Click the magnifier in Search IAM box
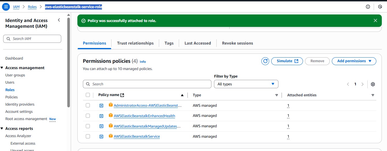The width and height of the screenshot is (387, 151). 8,39
